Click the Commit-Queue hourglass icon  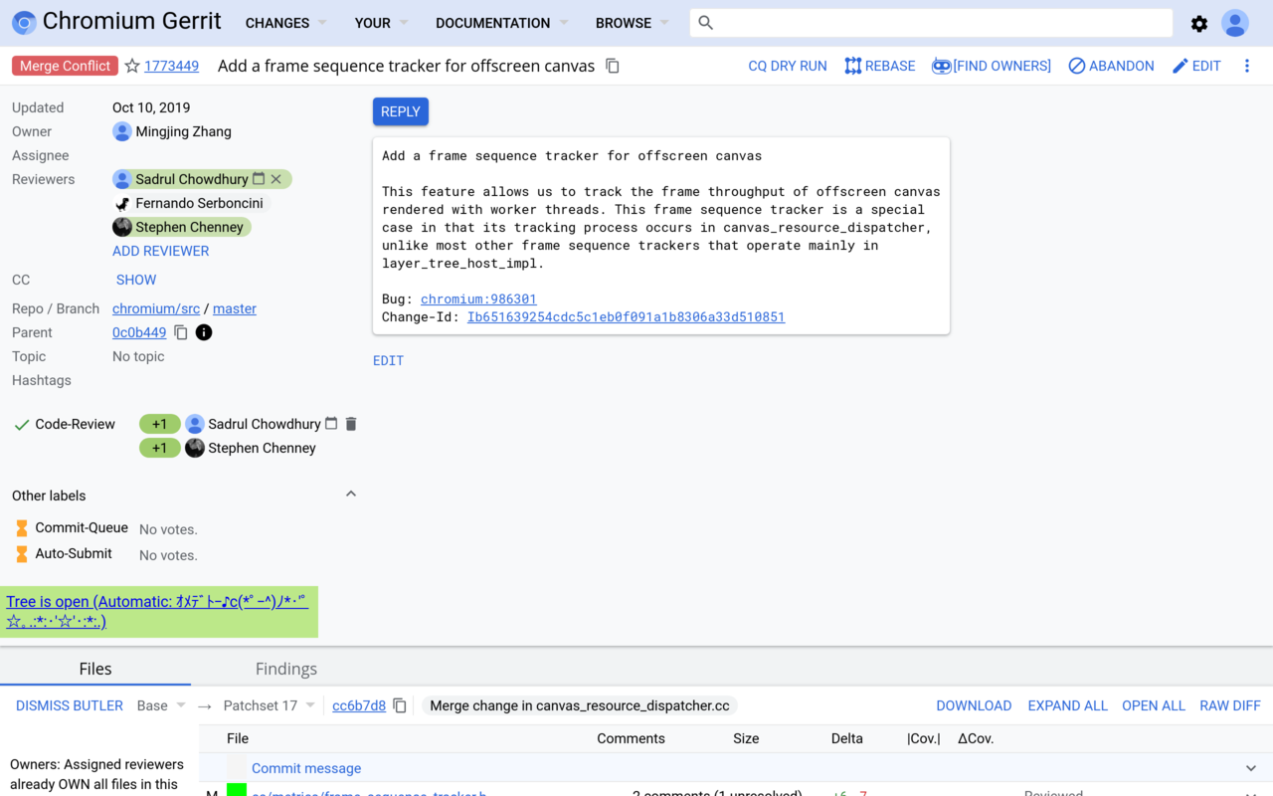22,527
